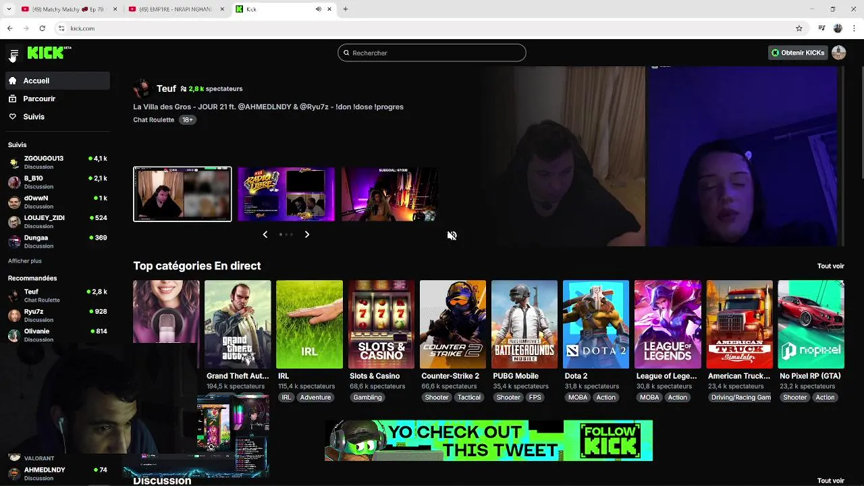Click the search field Rechercher
The image size is (864, 486).
(431, 53)
